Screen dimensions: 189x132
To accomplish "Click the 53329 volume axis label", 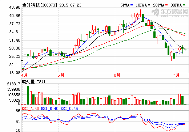I will click(15, 100).
